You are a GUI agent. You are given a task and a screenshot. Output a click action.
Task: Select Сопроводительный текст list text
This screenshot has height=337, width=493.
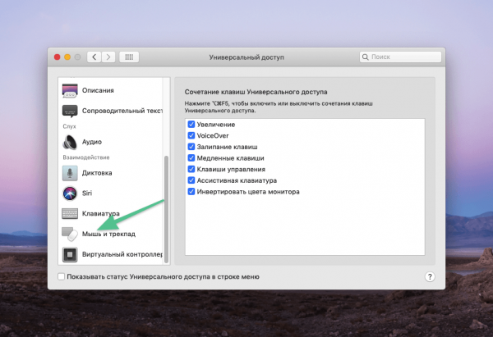122,111
